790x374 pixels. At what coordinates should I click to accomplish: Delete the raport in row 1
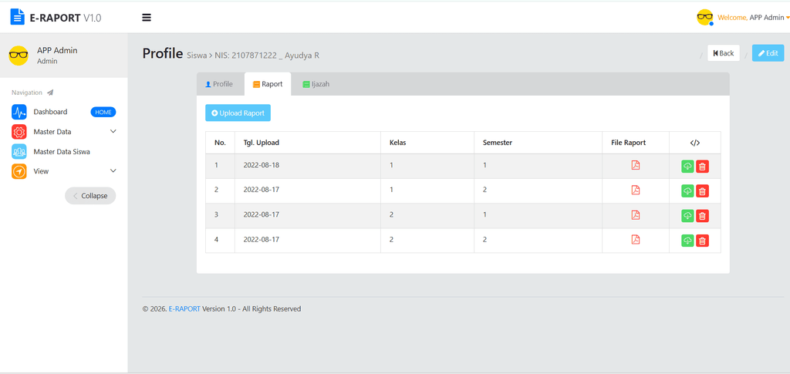702,166
